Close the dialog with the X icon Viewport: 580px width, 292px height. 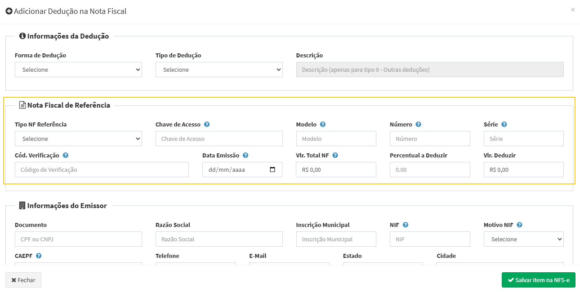click(572, 9)
